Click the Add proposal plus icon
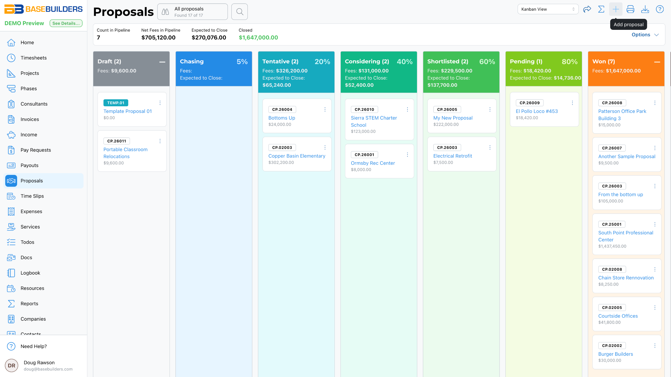This screenshot has height=377, width=671. point(616,9)
